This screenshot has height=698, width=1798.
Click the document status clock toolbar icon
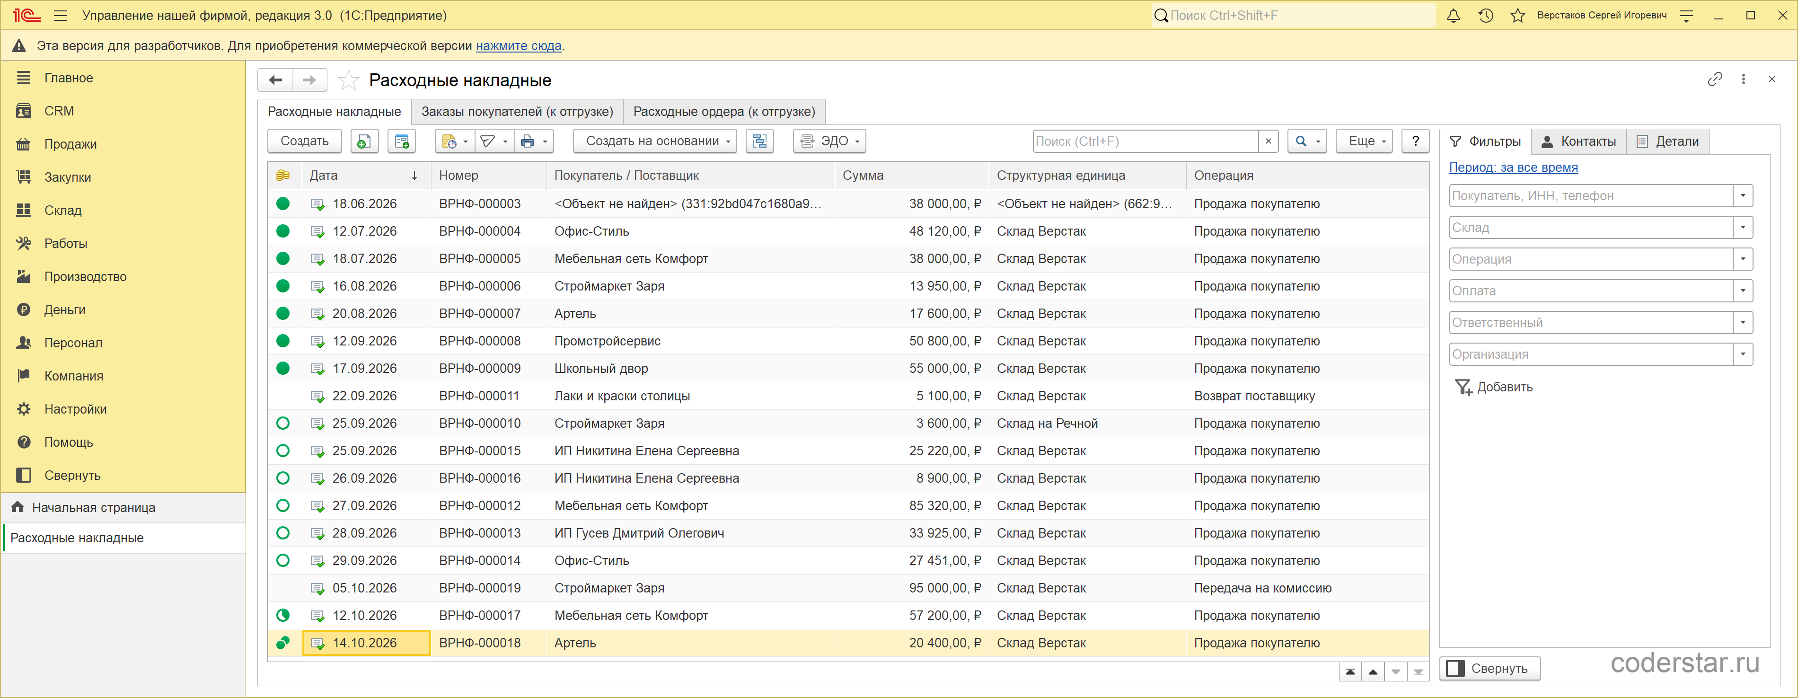pos(454,141)
